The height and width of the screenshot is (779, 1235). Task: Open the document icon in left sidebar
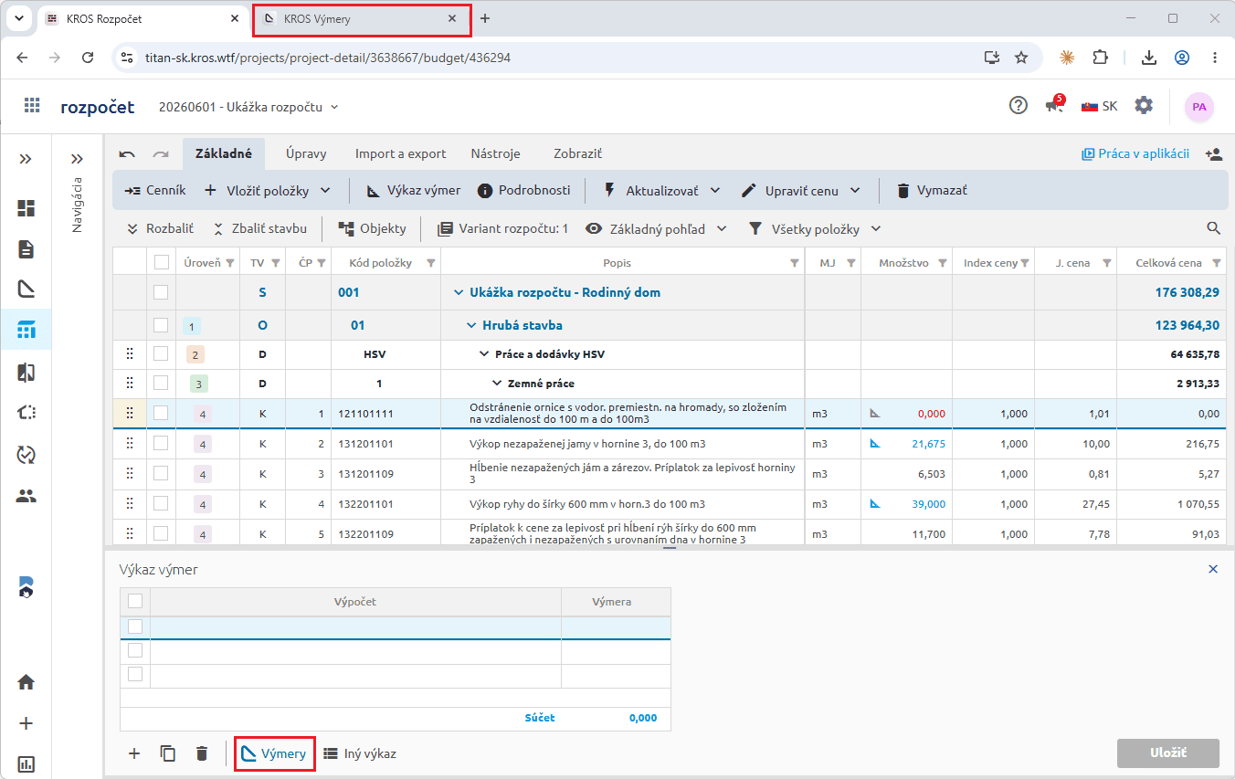pyautogui.click(x=26, y=249)
